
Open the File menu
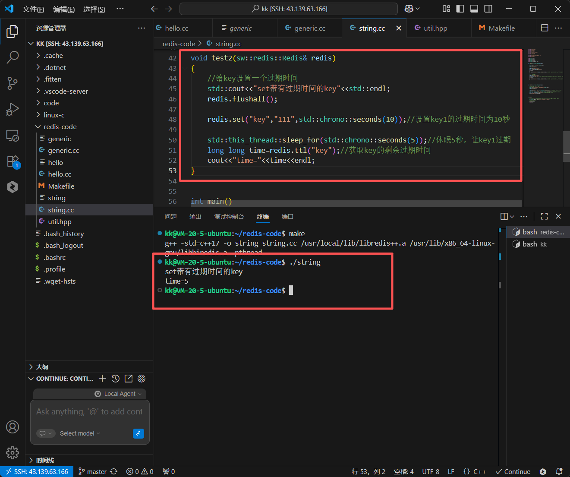(x=33, y=9)
